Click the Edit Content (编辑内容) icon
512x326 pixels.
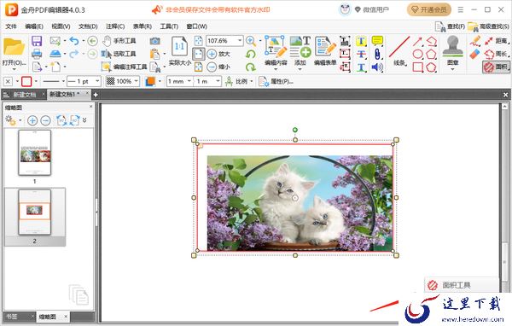276,51
